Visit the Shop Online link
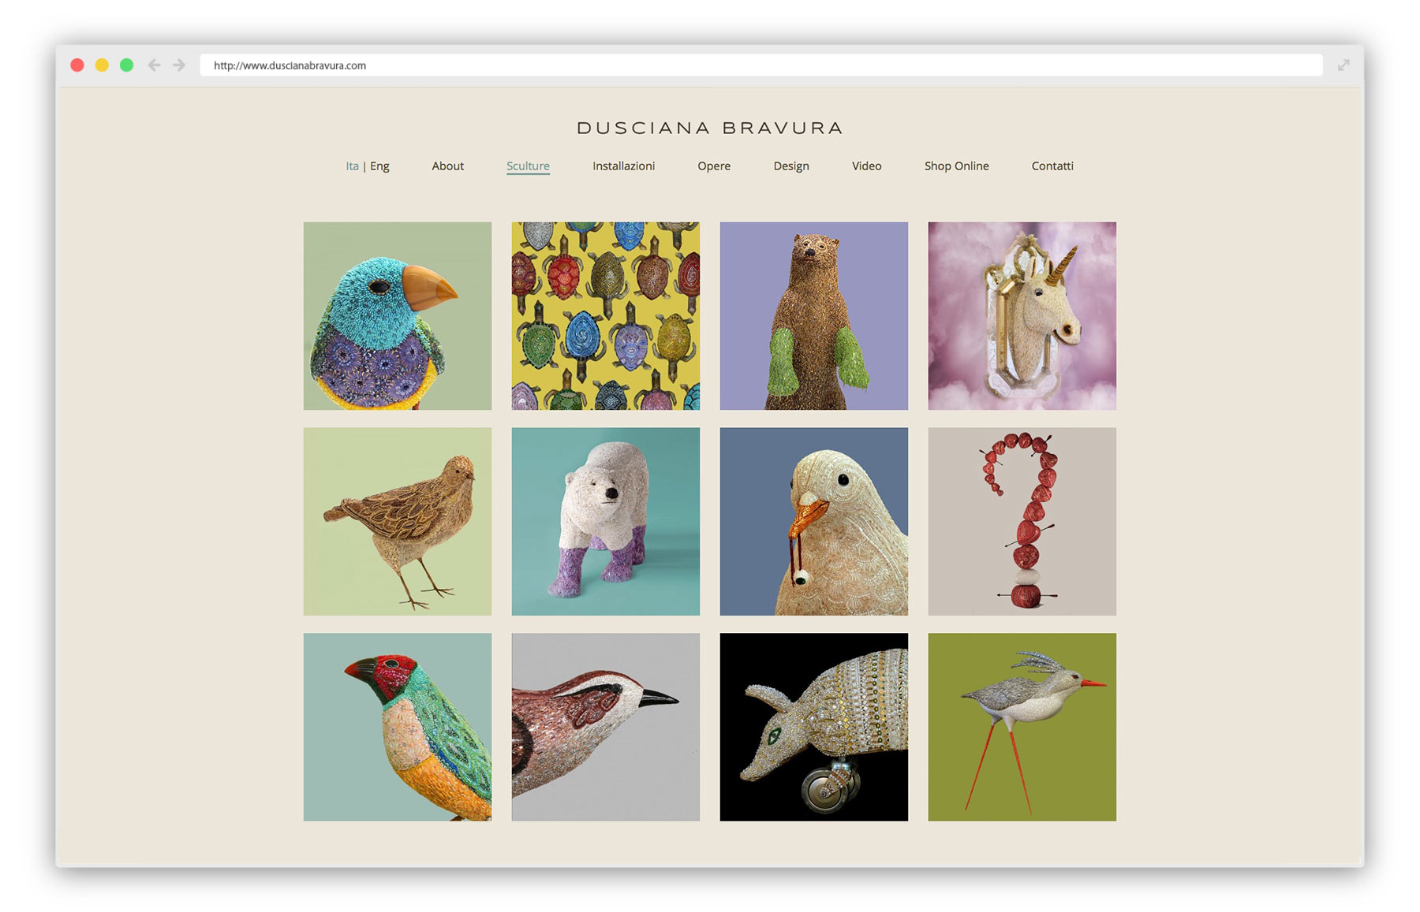The image size is (1420, 912). coord(956,166)
